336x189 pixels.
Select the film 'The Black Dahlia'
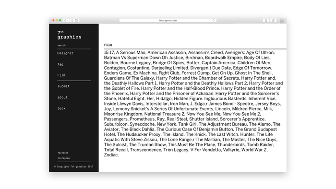pyautogui.click(x=137, y=130)
